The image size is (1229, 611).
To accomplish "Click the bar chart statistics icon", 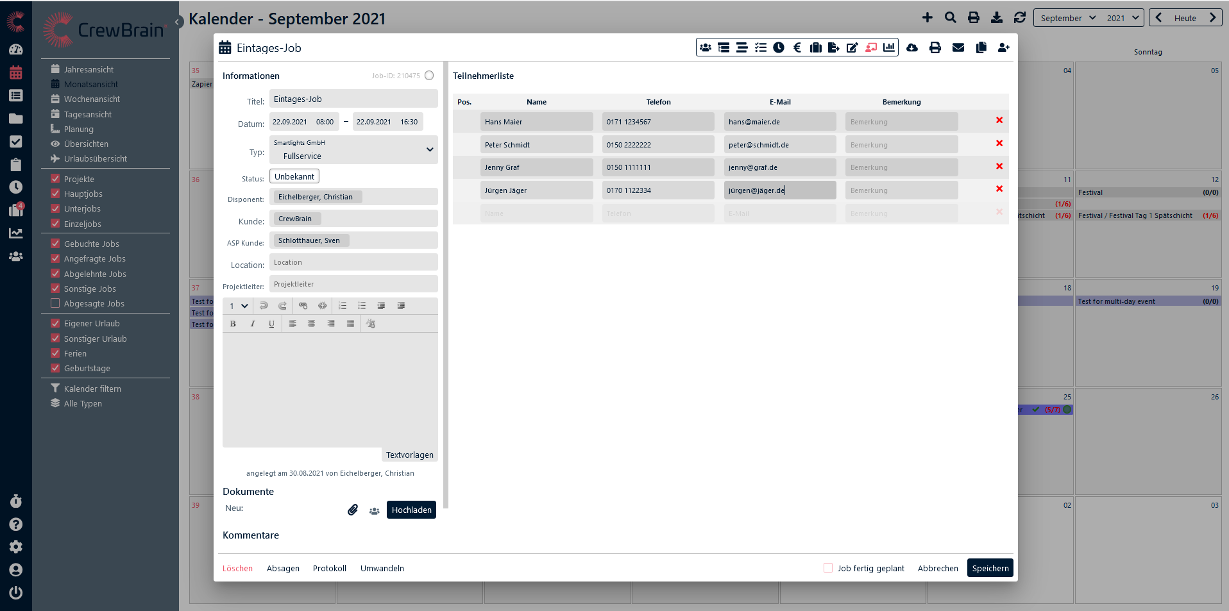I will [x=889, y=47].
